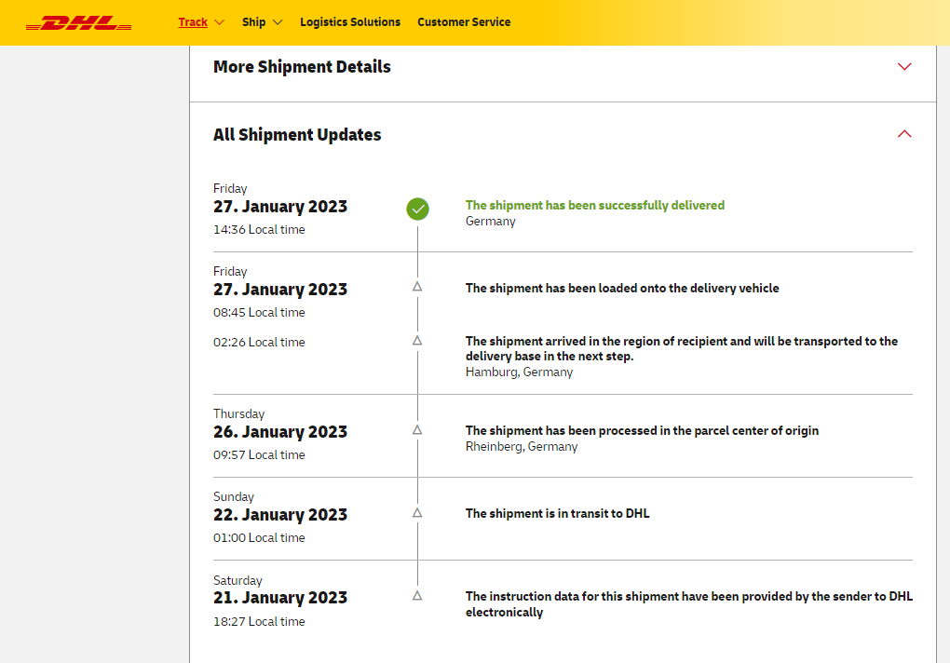Click the 26. January 2023 date label
Image resolution: width=950 pixels, height=663 pixels.
pyautogui.click(x=279, y=432)
